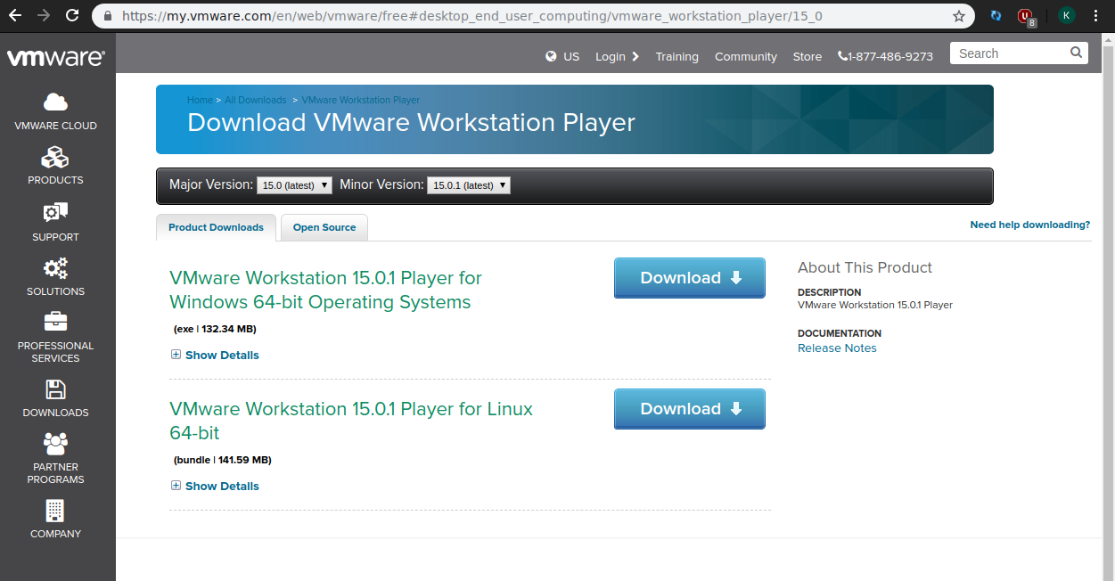Click All Downloads breadcrumb link

[x=256, y=100]
